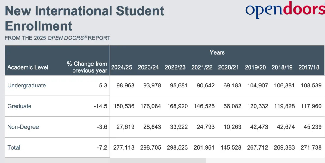Click the New International Student Enrollment heading
Viewport: 325px width, 163px height.
click(85, 19)
